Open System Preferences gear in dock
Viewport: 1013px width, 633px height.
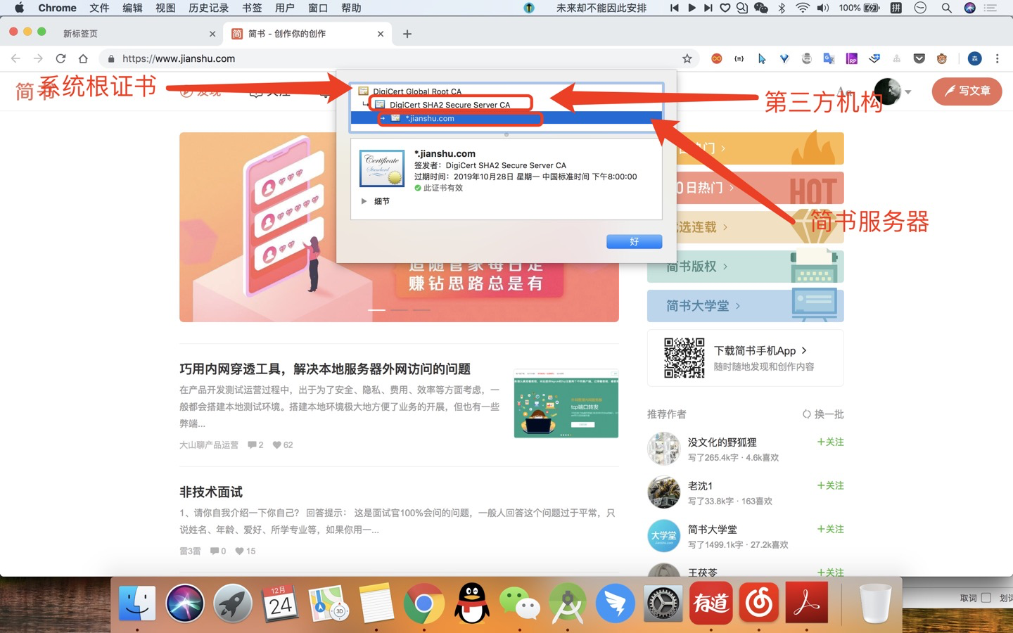click(663, 603)
